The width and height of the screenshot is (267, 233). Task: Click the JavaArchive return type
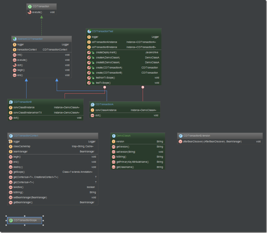pyautogui.click(x=152, y=52)
